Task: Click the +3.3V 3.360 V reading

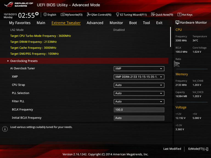Action: tap(180, 129)
